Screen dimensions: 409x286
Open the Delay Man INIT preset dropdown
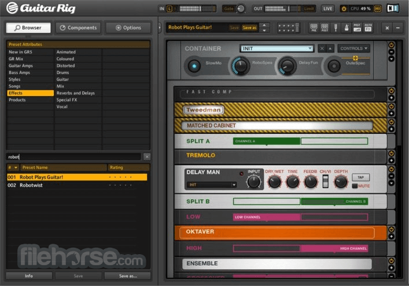(x=211, y=185)
